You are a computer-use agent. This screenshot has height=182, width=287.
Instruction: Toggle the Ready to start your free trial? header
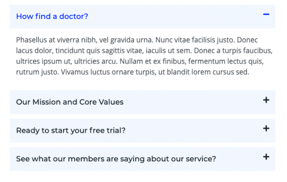pos(143,130)
